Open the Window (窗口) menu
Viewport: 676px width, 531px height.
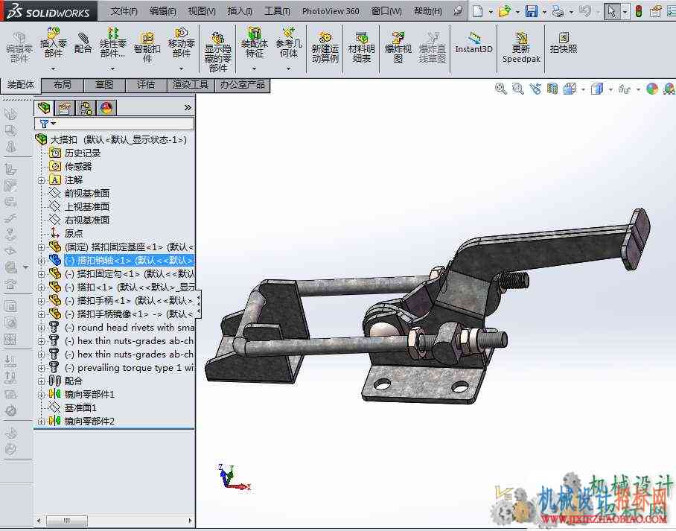[x=386, y=11]
